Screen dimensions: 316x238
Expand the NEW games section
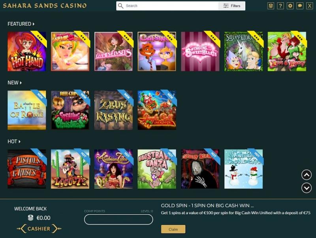coord(15,83)
